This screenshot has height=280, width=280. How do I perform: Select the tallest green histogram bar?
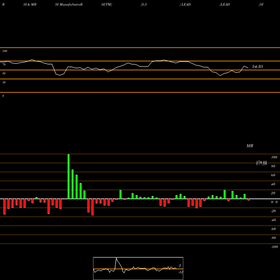tap(68, 176)
